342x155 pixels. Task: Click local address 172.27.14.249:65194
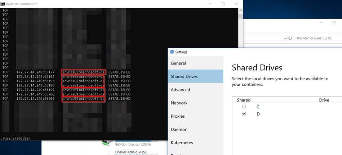[35, 77]
